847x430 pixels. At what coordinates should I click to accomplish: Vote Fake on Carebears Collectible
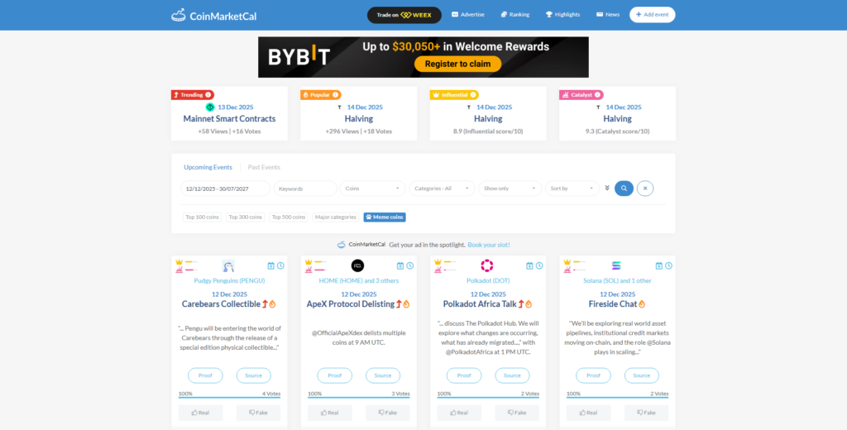258,413
